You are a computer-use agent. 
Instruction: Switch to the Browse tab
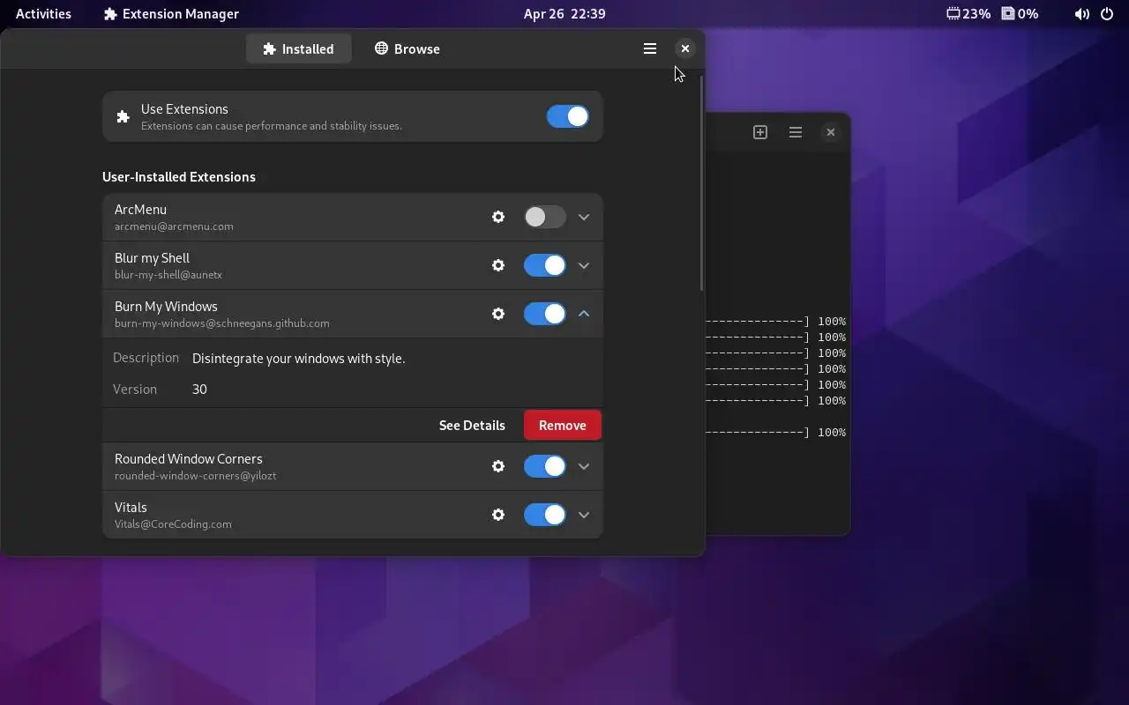(407, 48)
